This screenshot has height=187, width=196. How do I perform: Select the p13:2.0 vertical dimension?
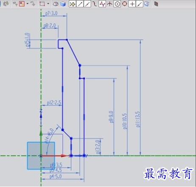[98, 147]
